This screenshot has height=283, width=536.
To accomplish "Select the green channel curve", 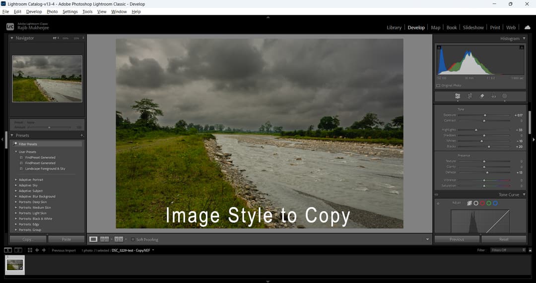I will 489,203.
